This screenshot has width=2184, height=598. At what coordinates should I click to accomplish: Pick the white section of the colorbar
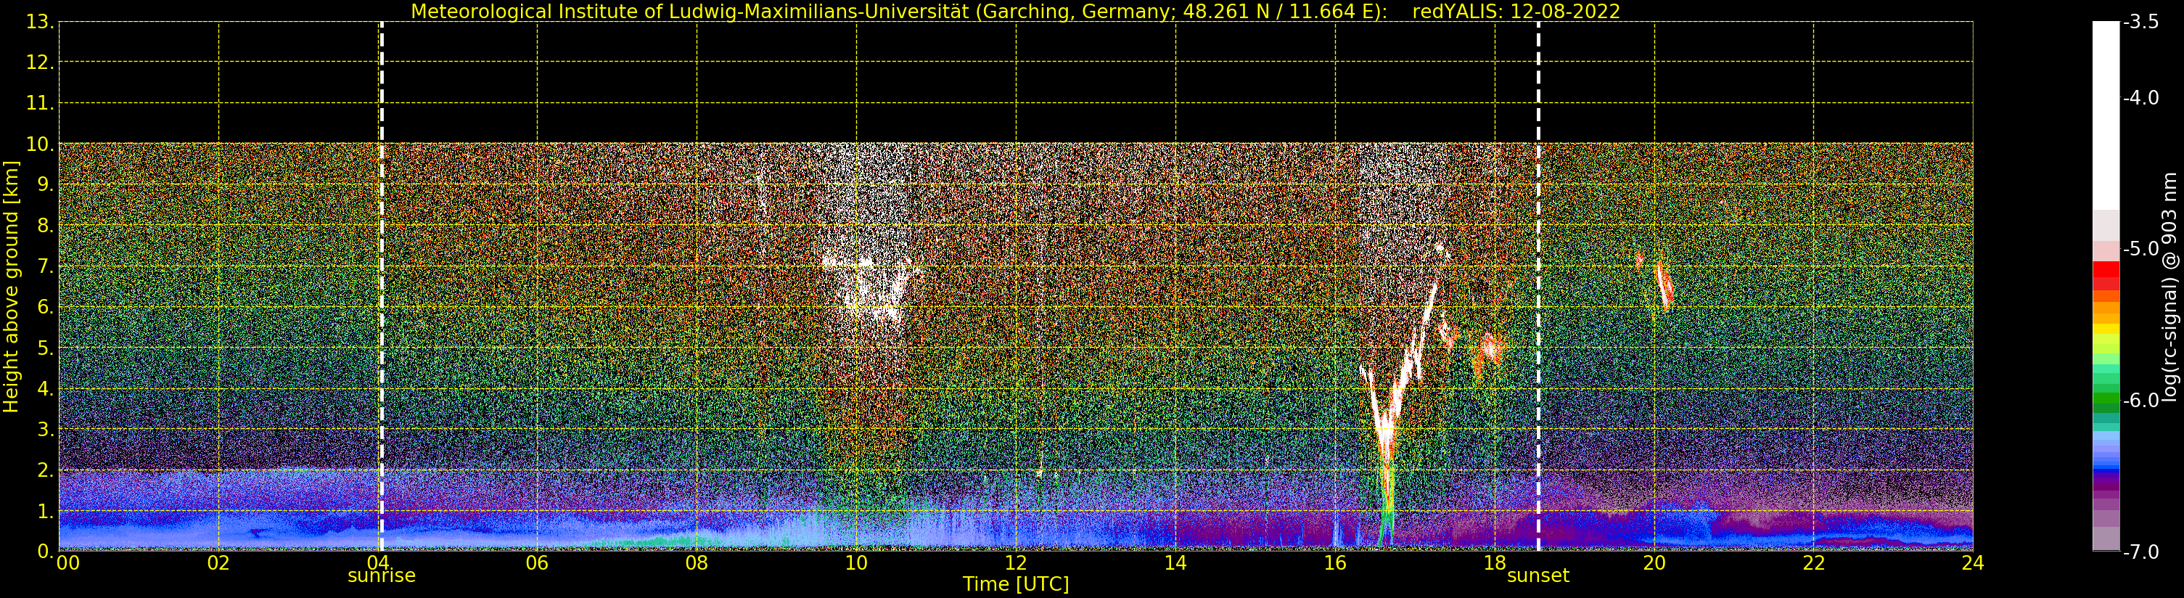tap(2105, 115)
